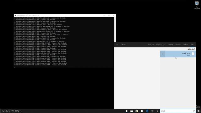Select the 'مستندات' (Documents) search tab
This screenshot has height=113, width=201.
(178, 45)
